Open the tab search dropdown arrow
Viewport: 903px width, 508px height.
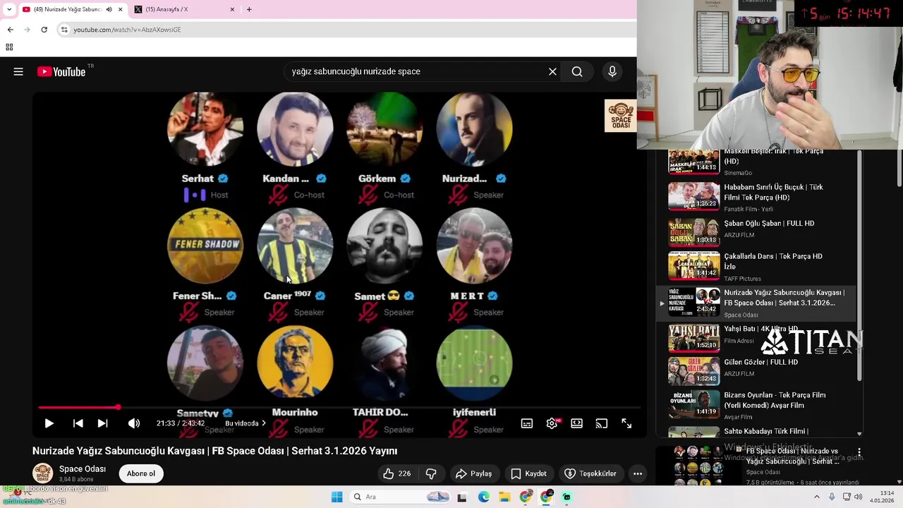pyautogui.click(x=8, y=9)
